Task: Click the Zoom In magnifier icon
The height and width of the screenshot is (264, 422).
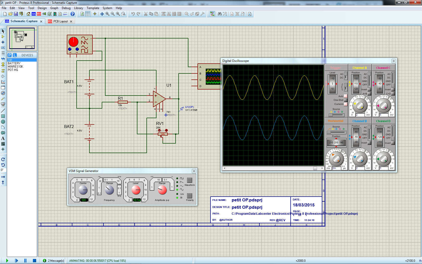Action: (108, 14)
